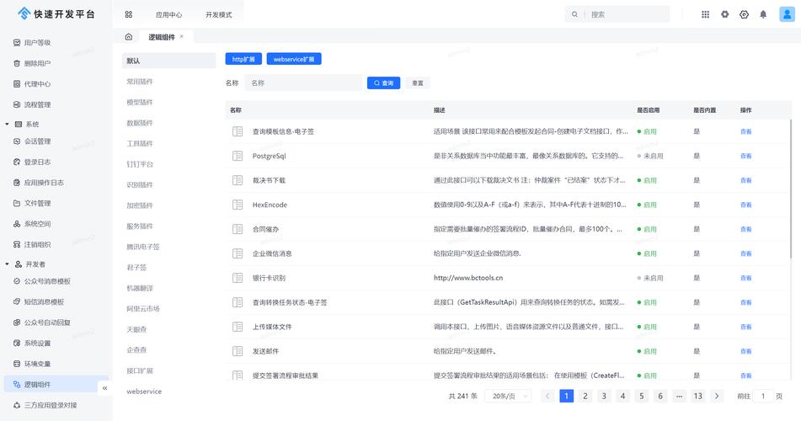Click the user avatar icon
The height and width of the screenshot is (421, 801).
787,14
